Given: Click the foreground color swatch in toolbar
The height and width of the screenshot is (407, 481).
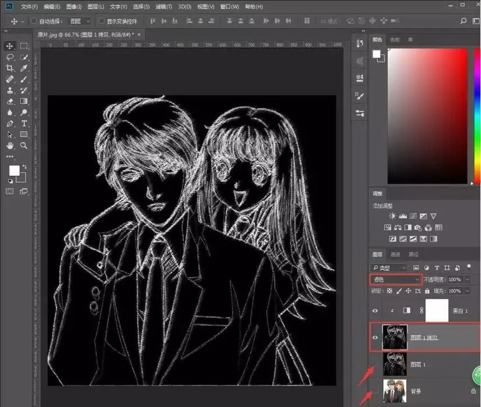Looking at the screenshot, I should pyautogui.click(x=13, y=170).
